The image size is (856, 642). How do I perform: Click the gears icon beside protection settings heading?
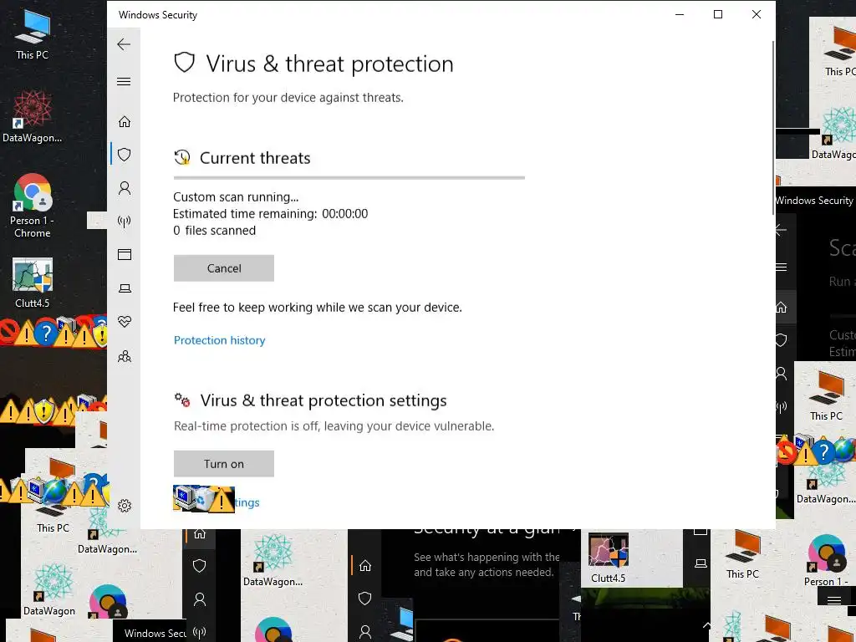tap(182, 400)
